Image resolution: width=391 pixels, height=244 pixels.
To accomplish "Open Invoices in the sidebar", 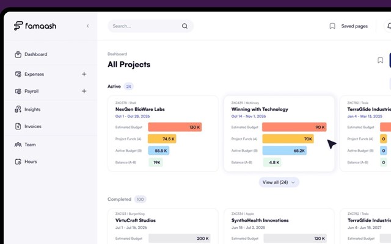I will point(33,126).
